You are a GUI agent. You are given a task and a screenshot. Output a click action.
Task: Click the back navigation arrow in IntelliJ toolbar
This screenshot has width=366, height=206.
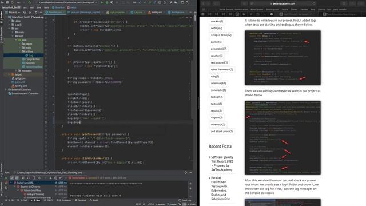click(x=18, y=2)
